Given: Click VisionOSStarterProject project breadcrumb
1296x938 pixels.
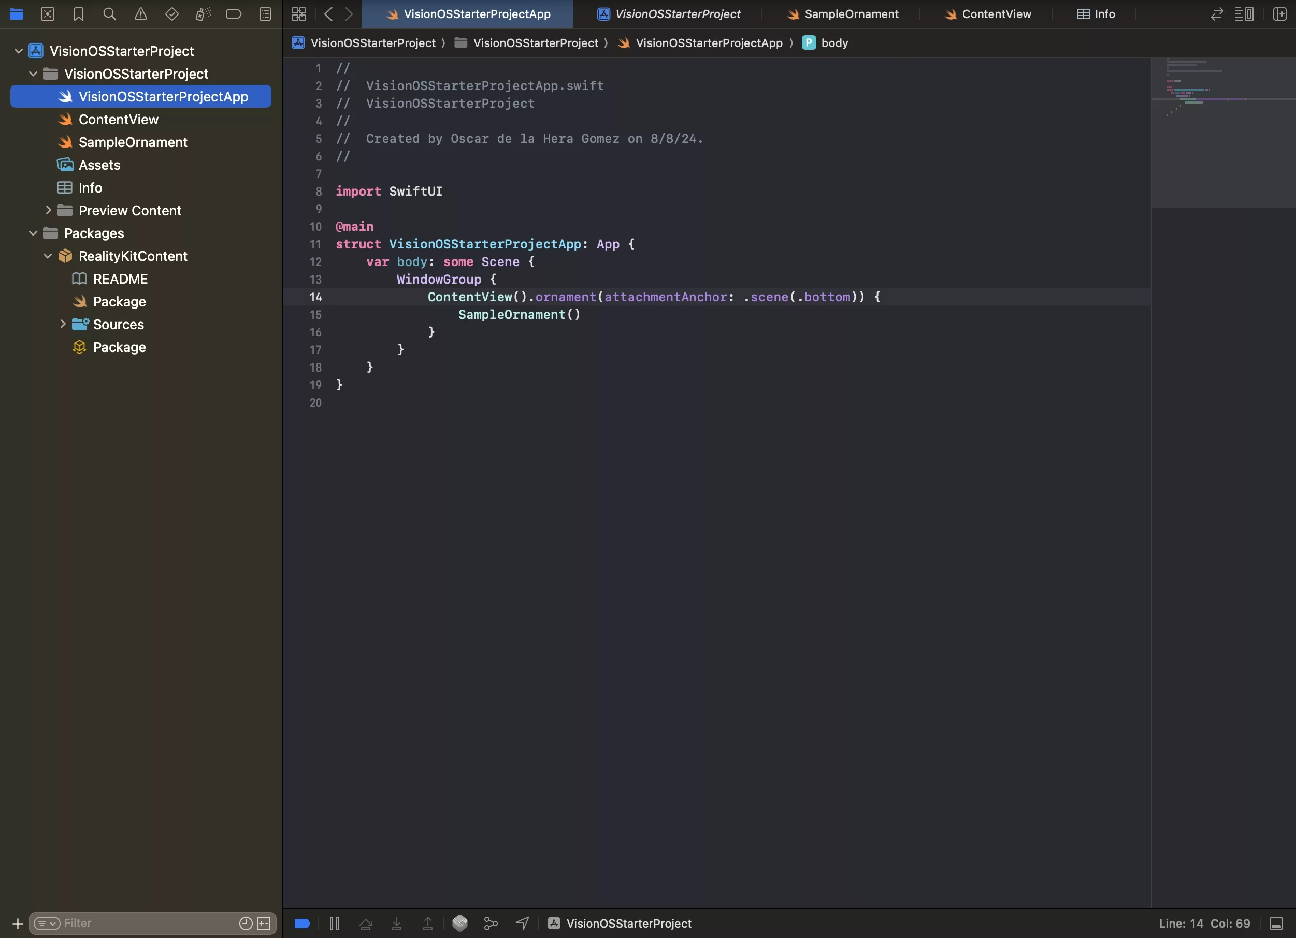Looking at the screenshot, I should (x=364, y=43).
